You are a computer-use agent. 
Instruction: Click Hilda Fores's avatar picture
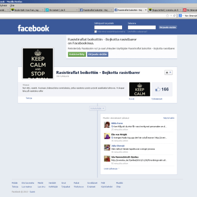[x=107, y=125]
